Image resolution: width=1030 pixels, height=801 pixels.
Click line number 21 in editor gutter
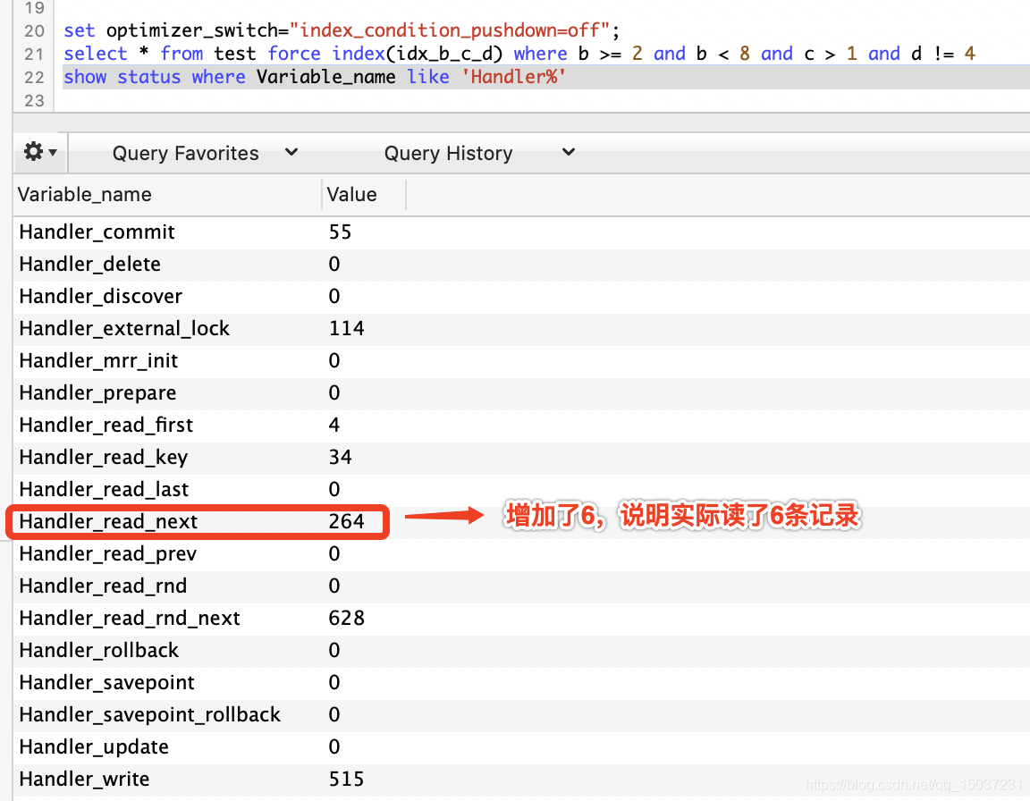pos(34,55)
